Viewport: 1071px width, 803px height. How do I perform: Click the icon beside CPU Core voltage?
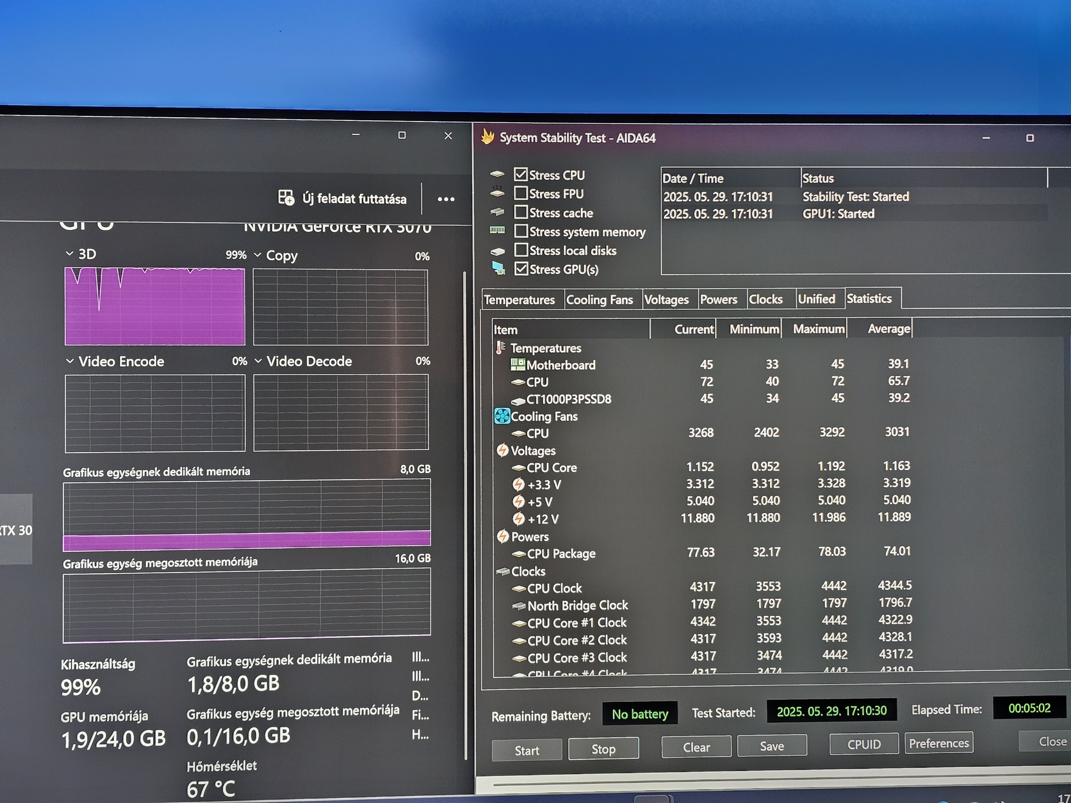[519, 468]
